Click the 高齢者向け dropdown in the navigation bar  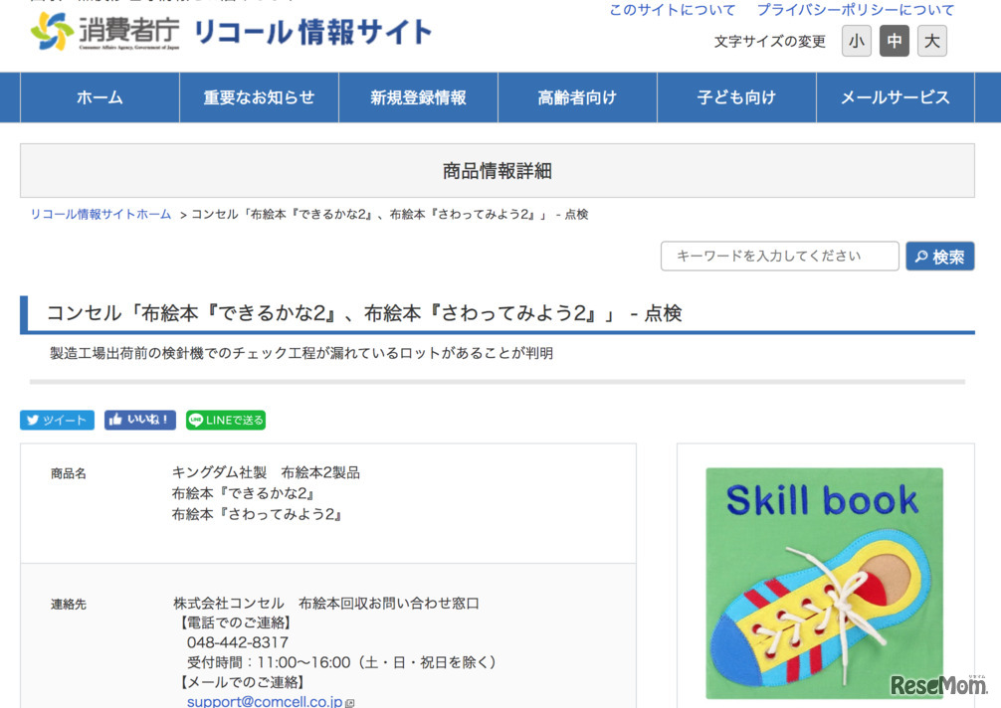coord(577,96)
